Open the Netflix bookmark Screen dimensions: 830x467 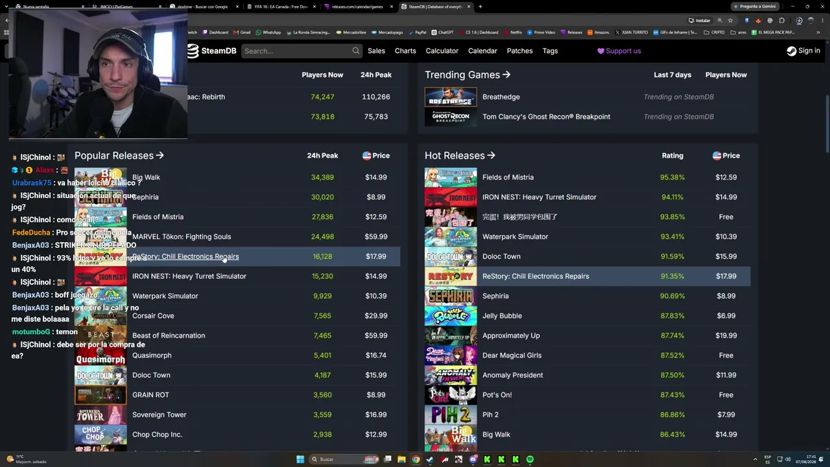(513, 32)
